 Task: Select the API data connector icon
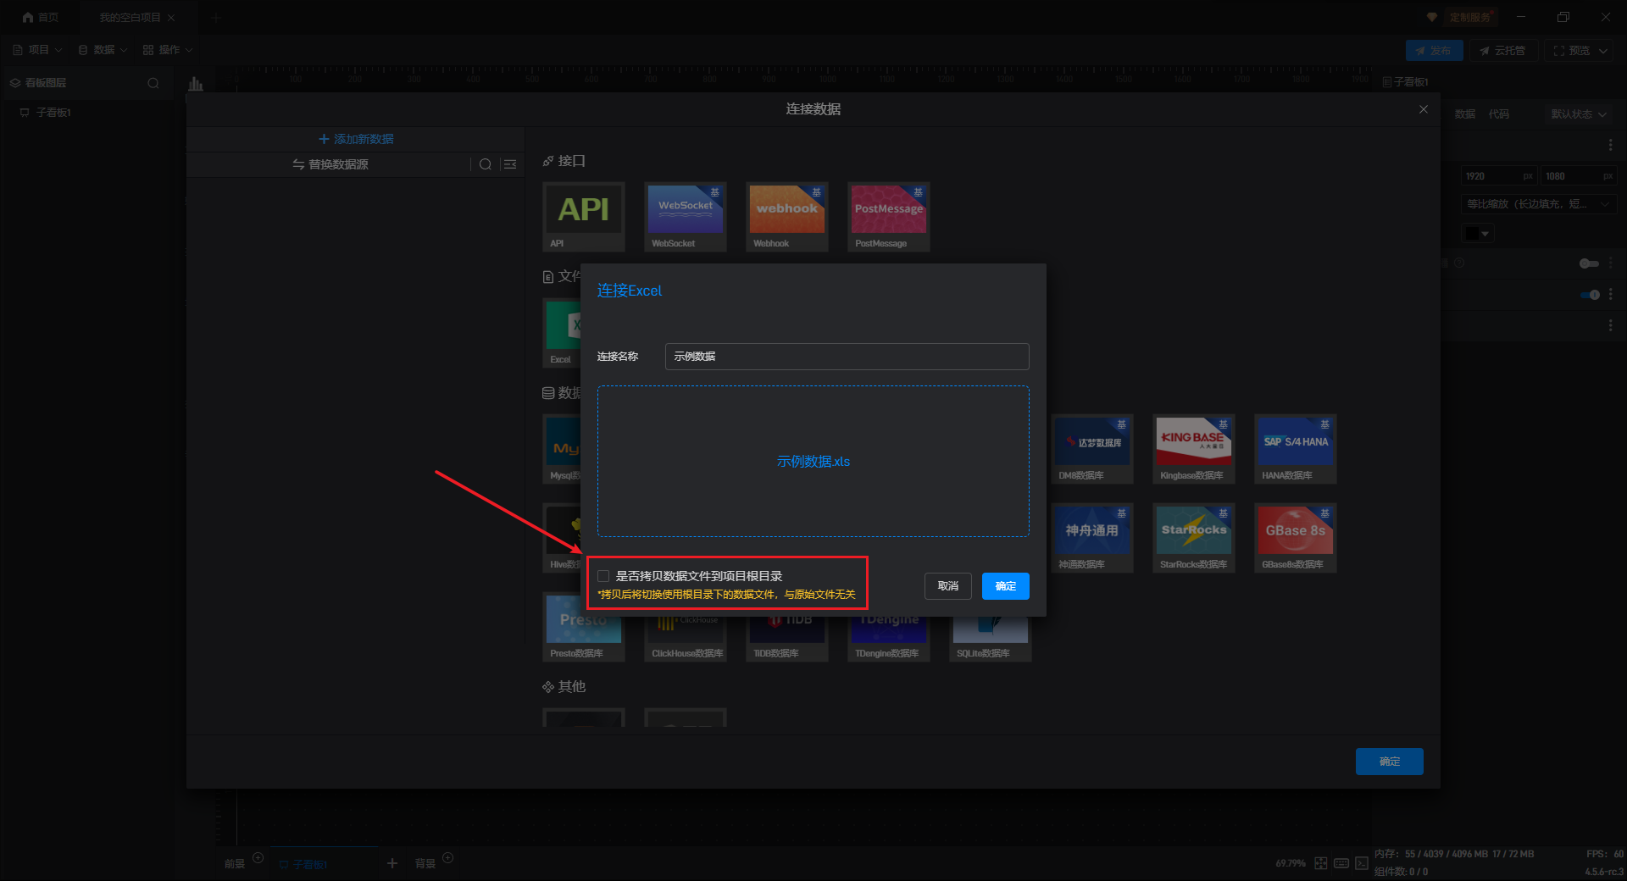coord(584,216)
